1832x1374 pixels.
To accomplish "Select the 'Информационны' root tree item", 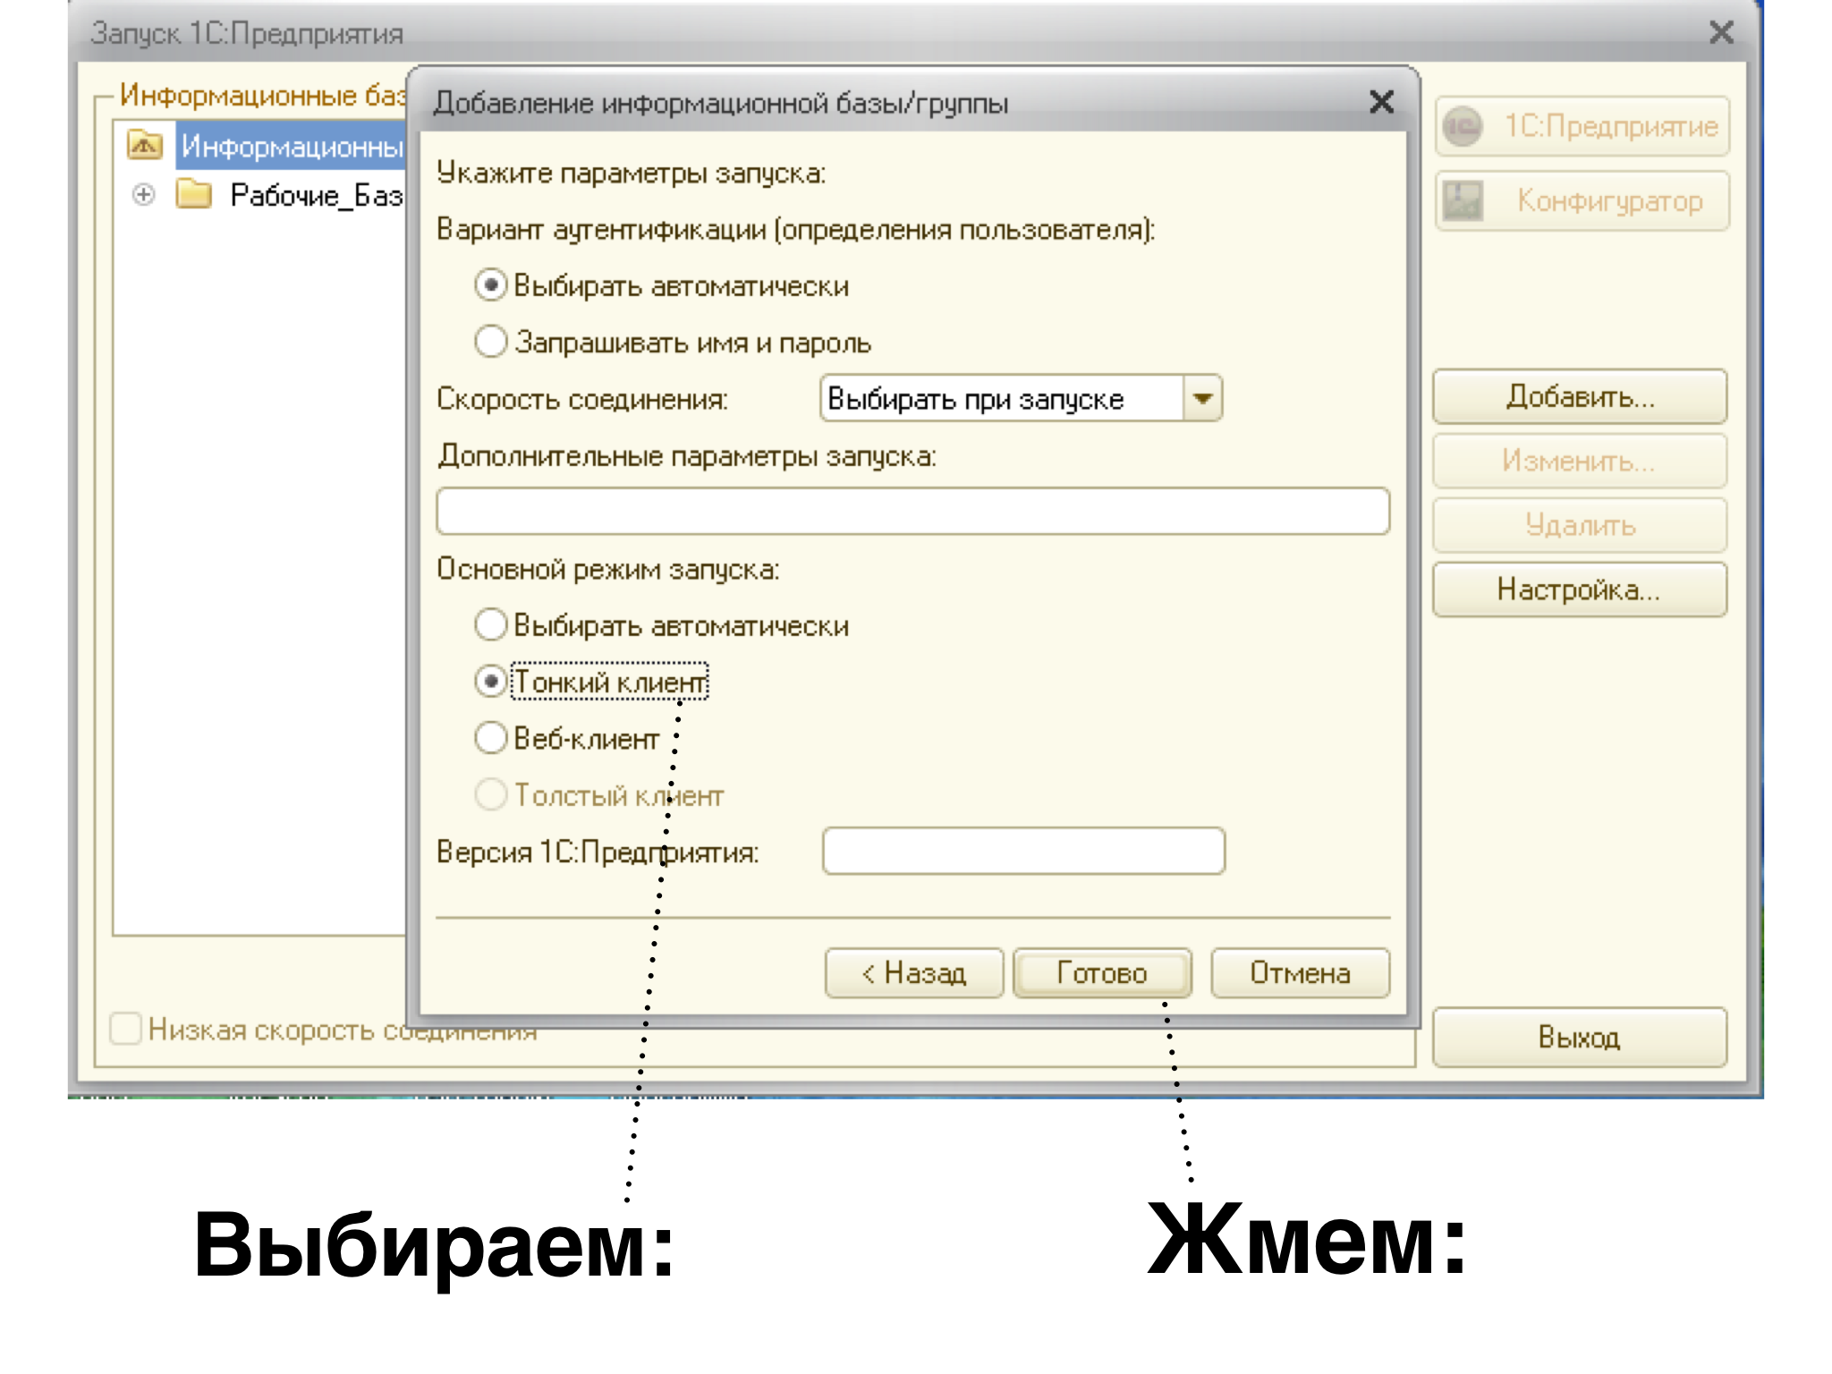I will pos(292,146).
